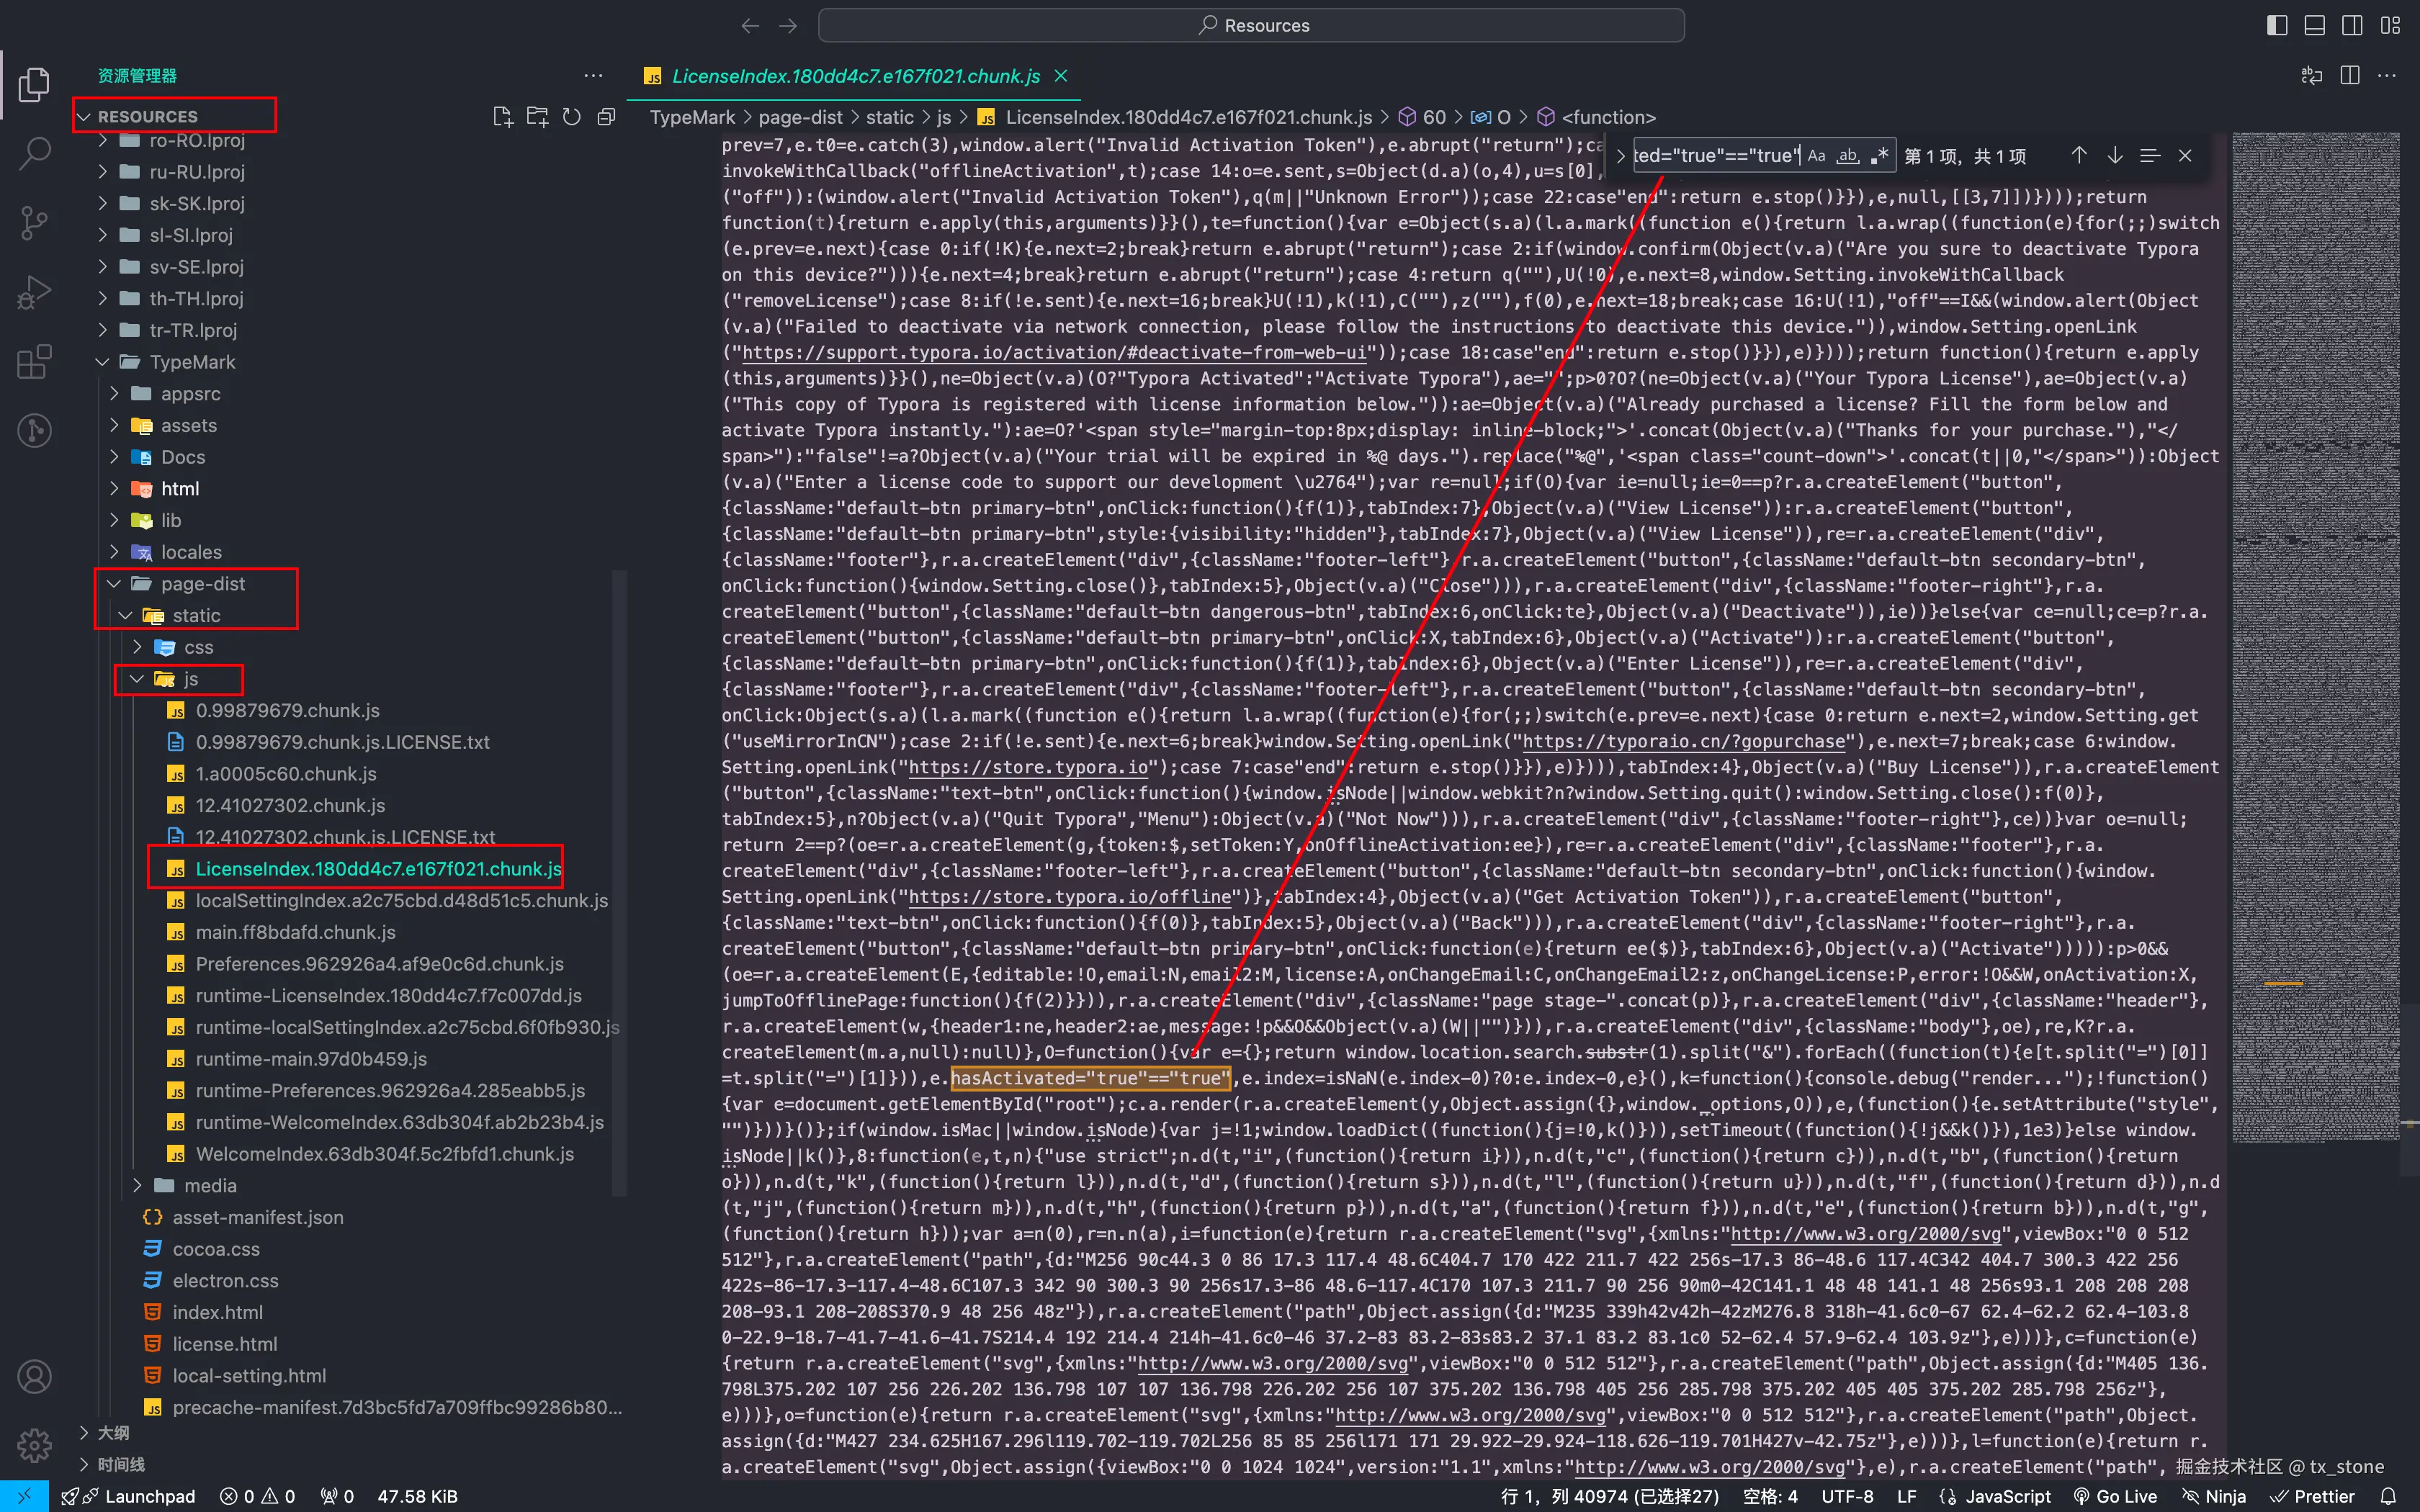Open the Search view in activity bar

[35, 153]
